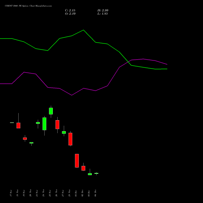Select the 26 Nov date label

(56, 193)
